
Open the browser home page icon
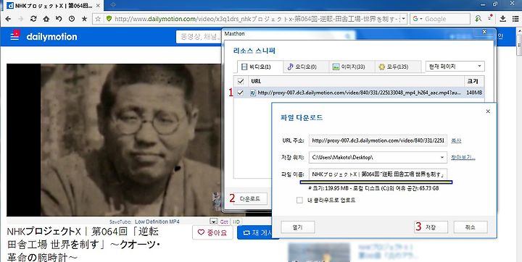click(x=46, y=19)
